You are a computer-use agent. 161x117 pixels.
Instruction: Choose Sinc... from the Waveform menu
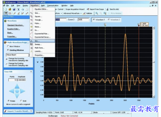43,41
